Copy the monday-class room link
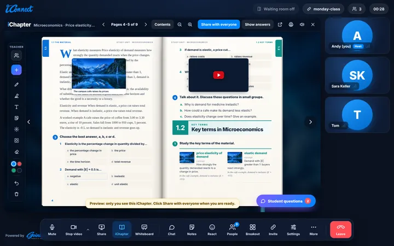The width and height of the screenshot is (394, 246). (x=323, y=9)
